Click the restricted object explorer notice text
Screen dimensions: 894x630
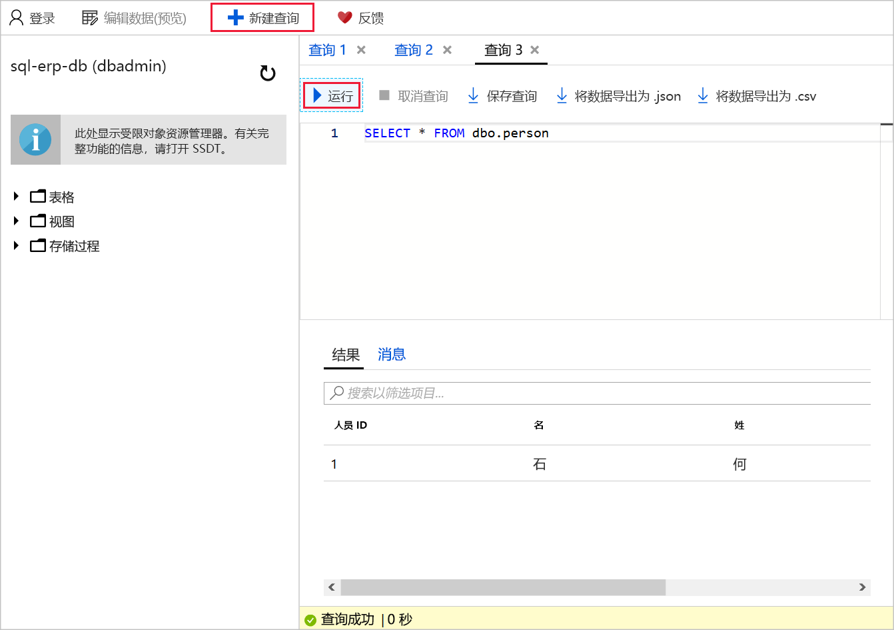tap(172, 141)
